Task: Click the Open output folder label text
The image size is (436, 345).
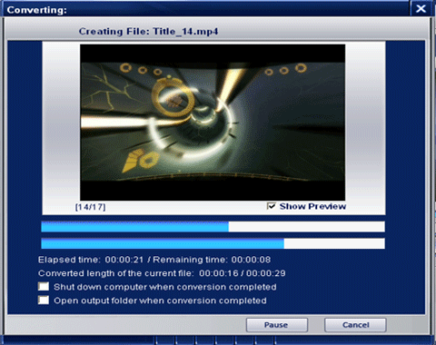Action: coord(160,301)
